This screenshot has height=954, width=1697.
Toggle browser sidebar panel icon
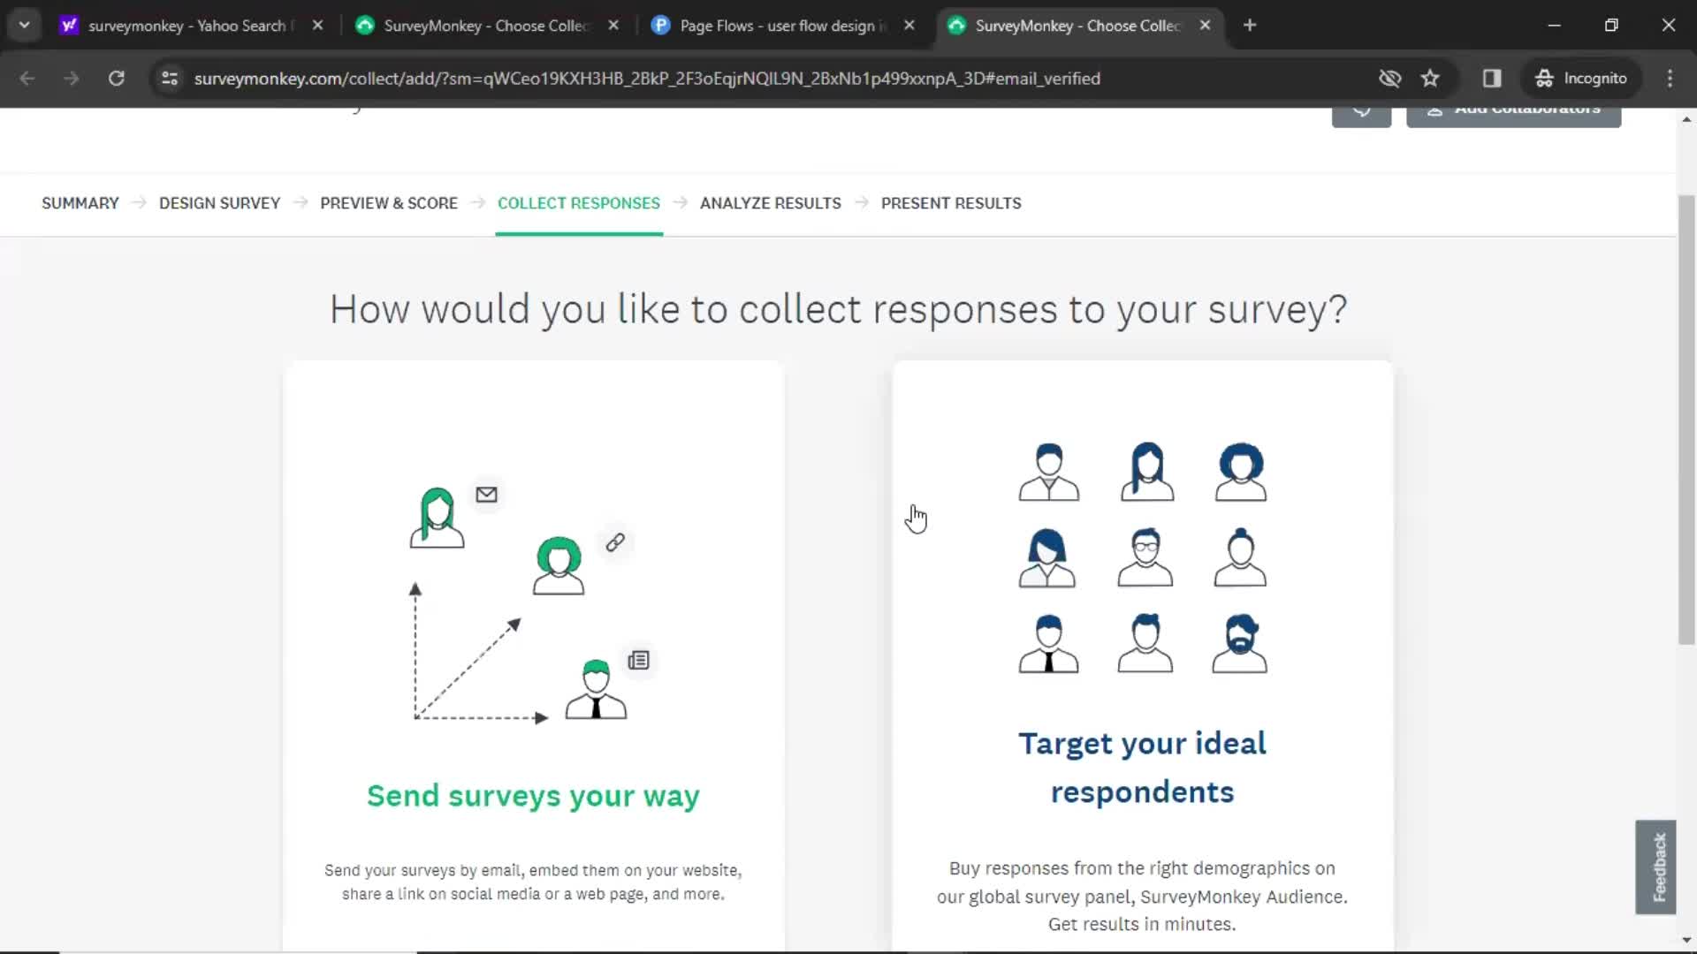(x=1492, y=78)
